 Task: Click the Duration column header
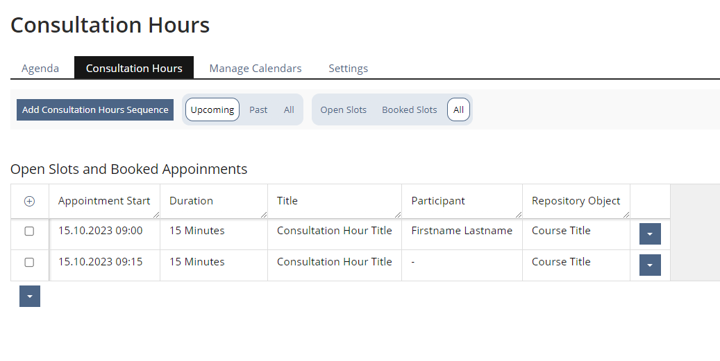pyautogui.click(x=191, y=201)
